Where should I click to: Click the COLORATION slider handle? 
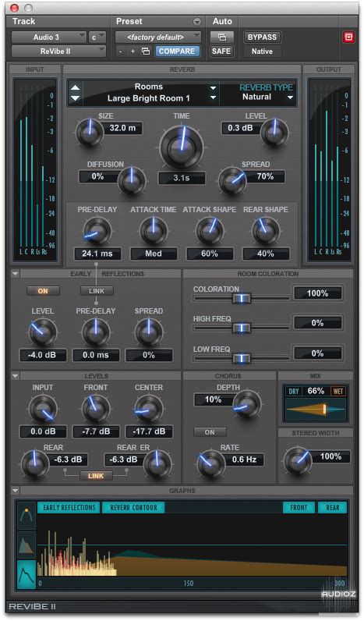pyautogui.click(x=242, y=298)
